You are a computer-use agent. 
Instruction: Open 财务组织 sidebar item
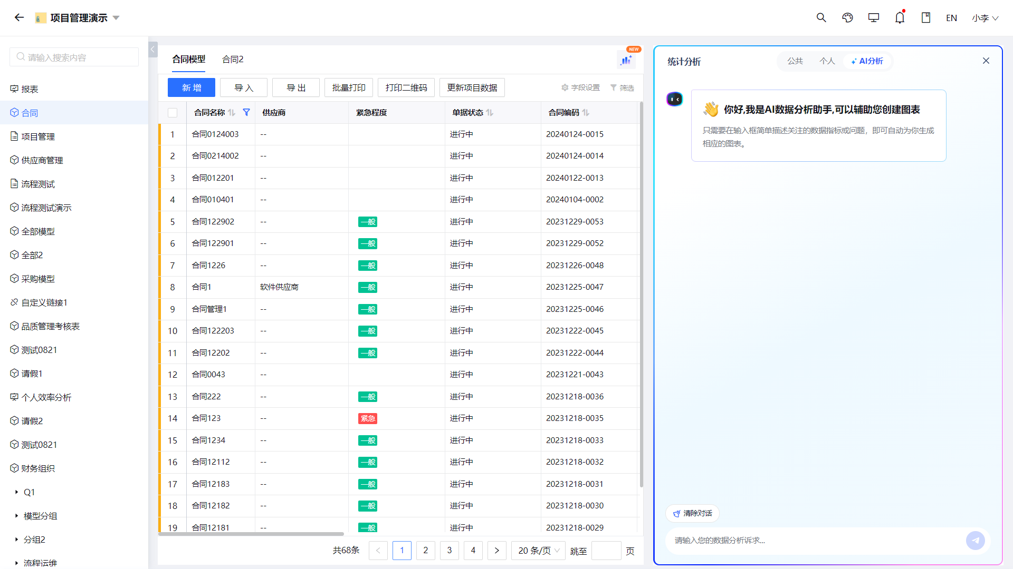click(x=74, y=468)
